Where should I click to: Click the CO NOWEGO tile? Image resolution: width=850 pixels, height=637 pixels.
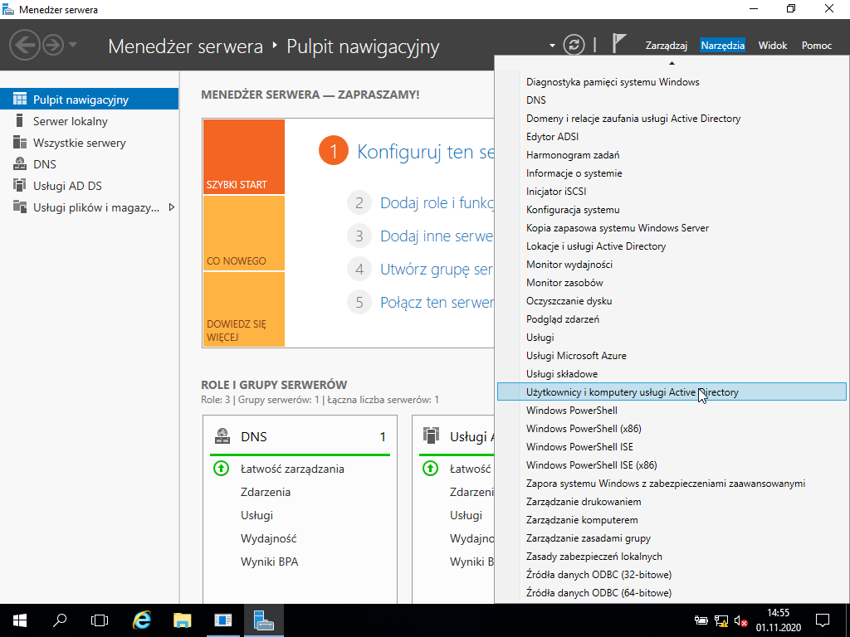point(243,233)
